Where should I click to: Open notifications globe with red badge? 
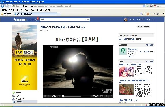tap(37, 20)
